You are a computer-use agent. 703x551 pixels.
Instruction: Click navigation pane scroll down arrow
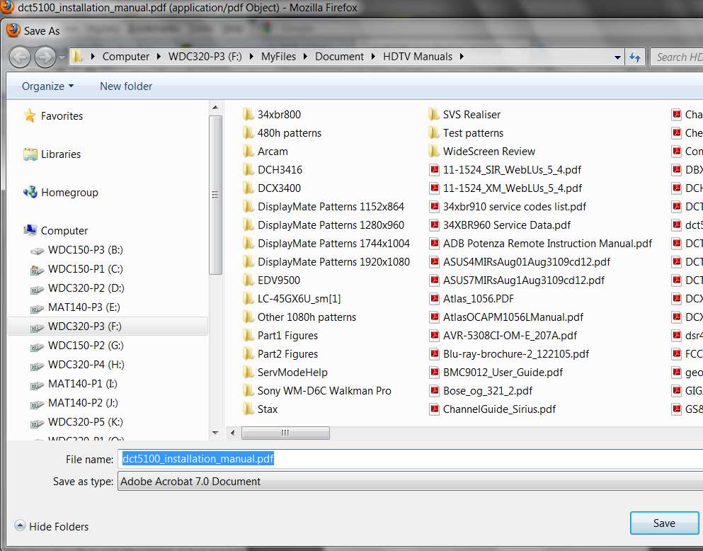[x=215, y=433]
